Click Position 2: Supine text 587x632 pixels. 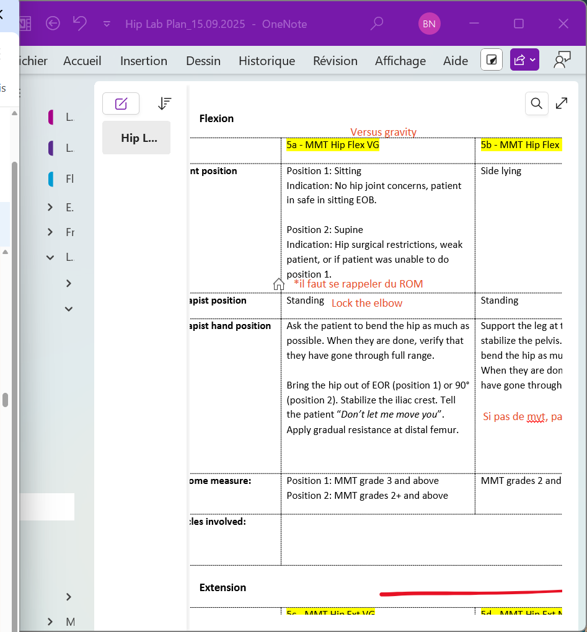[x=325, y=230]
